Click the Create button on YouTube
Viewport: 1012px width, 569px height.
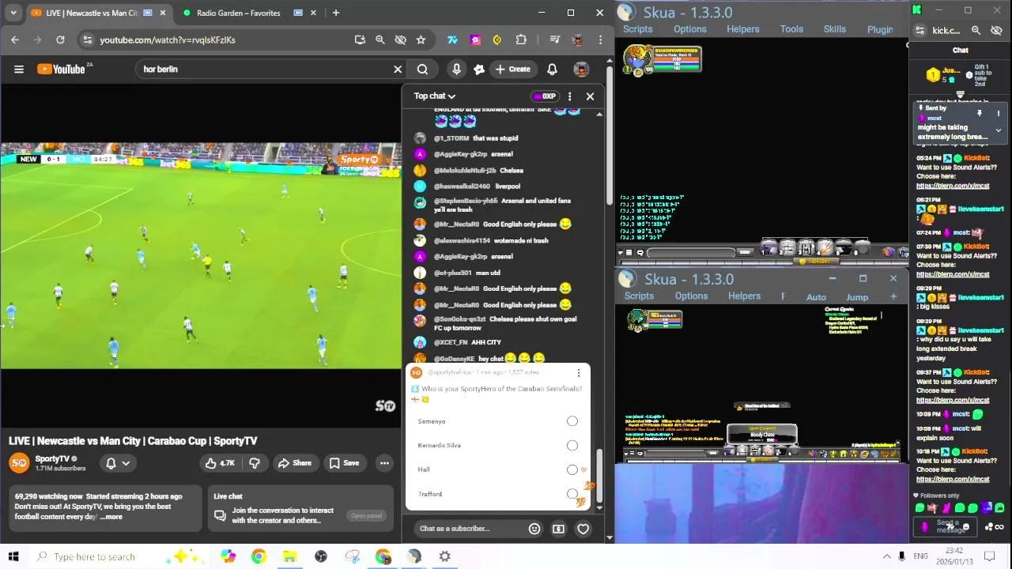point(512,70)
